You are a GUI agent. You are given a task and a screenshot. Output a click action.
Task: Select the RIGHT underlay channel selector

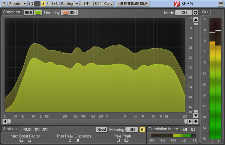pyautogui.click(x=70, y=13)
